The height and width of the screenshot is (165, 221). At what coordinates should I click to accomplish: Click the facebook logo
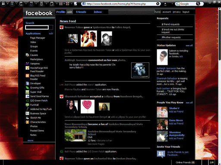tap(39, 13)
